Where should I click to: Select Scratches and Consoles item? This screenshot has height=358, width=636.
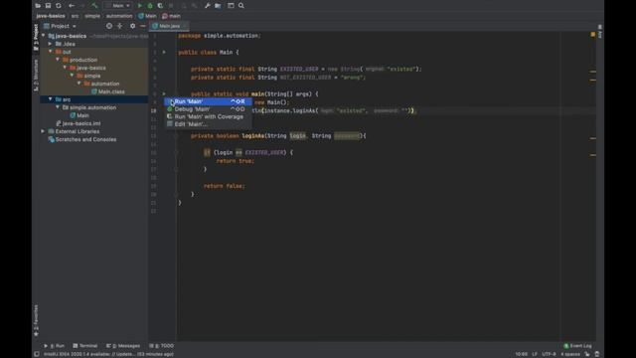[81, 139]
